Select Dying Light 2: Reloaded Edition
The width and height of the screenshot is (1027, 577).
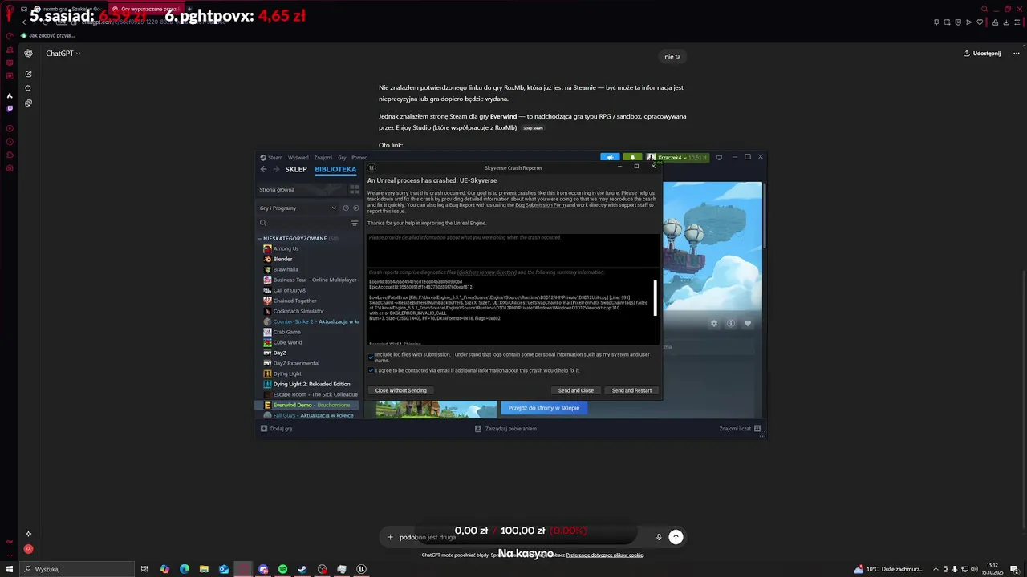click(311, 384)
